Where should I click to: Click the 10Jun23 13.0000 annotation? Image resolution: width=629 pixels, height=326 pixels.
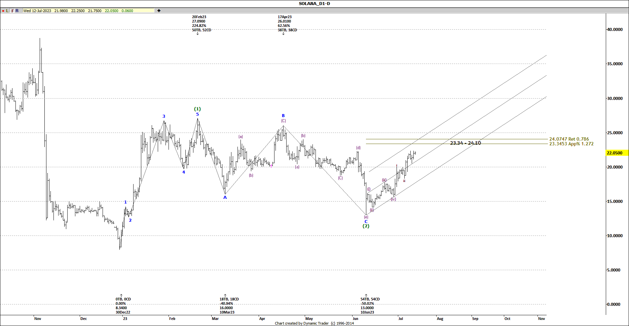370,305
